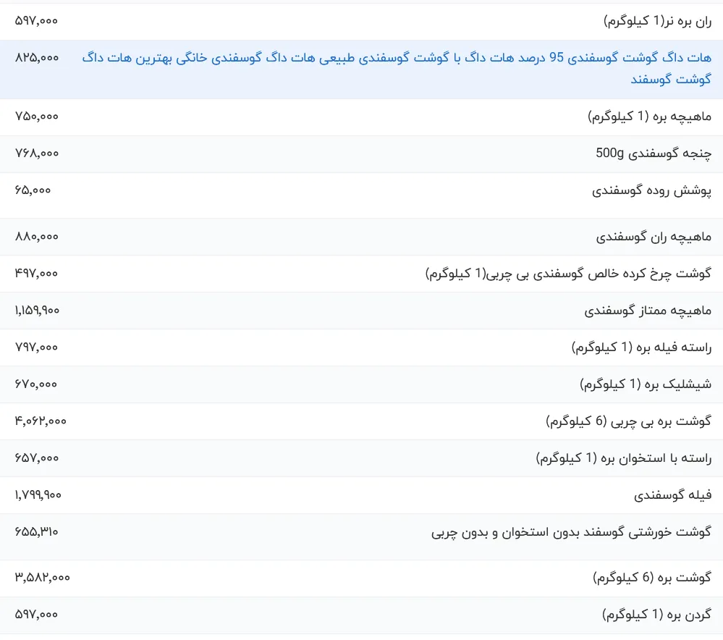Click the ۱,۷۹۹,۹۰۰ price for فیله گوسفندی

click(38, 495)
